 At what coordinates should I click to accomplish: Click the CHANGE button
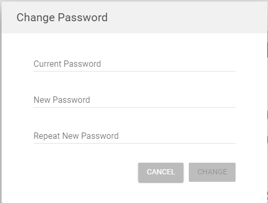coord(212,172)
